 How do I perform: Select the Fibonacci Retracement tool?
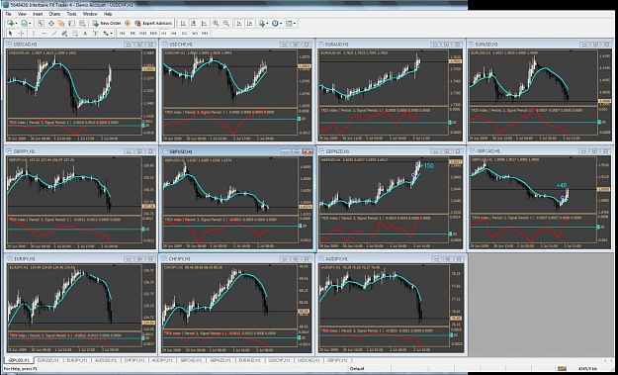click(75, 33)
